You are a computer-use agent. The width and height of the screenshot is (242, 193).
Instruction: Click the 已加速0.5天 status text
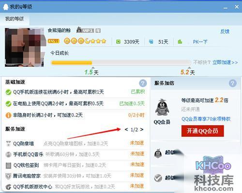point(132,104)
